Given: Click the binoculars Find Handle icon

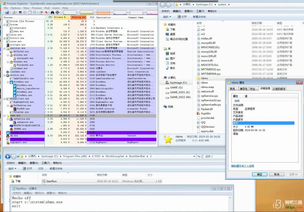Looking at the screenshot, I should pos(52,12).
